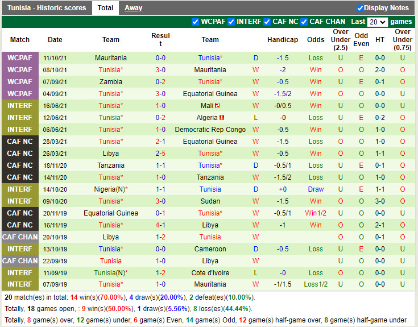Toggle the CAF CHAN filter checkbox
Screen dimensions: 418x327
304,22
